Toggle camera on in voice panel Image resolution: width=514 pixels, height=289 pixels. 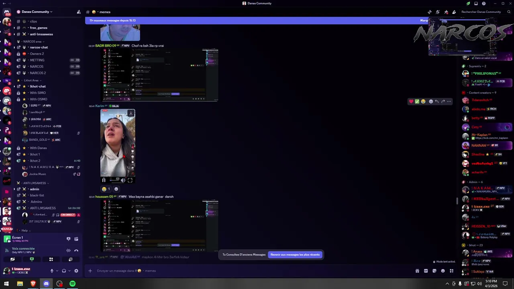(12, 259)
